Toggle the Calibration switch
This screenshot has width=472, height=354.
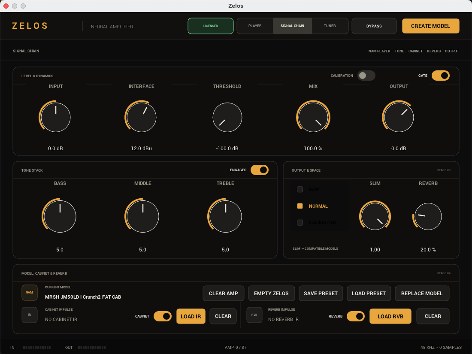pos(366,76)
